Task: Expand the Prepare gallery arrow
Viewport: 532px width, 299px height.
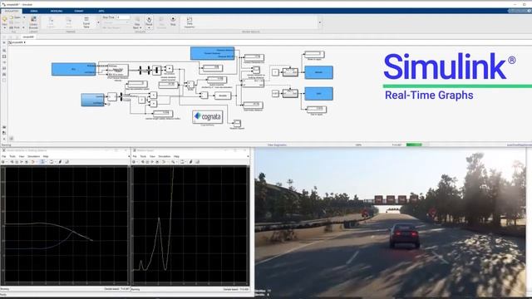Action: tap(98, 22)
